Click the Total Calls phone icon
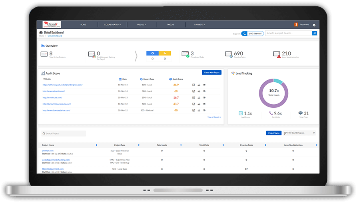Screen dimensions: 357x202 271,113
